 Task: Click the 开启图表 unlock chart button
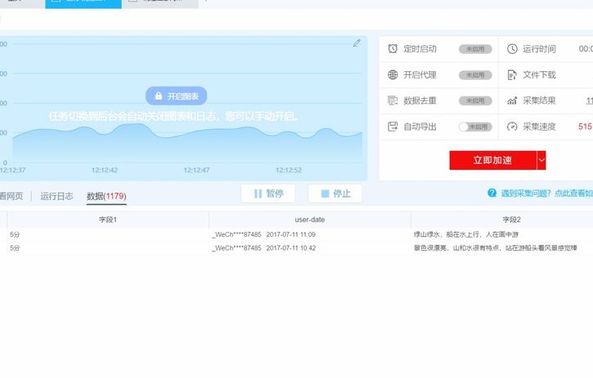[x=176, y=96]
